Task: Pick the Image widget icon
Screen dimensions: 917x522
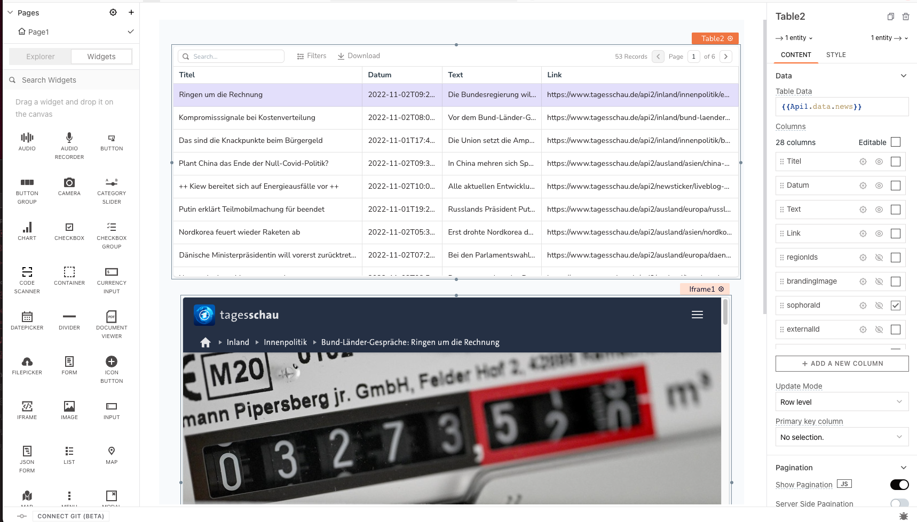Action: coord(69,406)
